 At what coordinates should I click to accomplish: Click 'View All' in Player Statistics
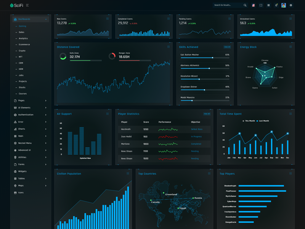(x=207, y=114)
